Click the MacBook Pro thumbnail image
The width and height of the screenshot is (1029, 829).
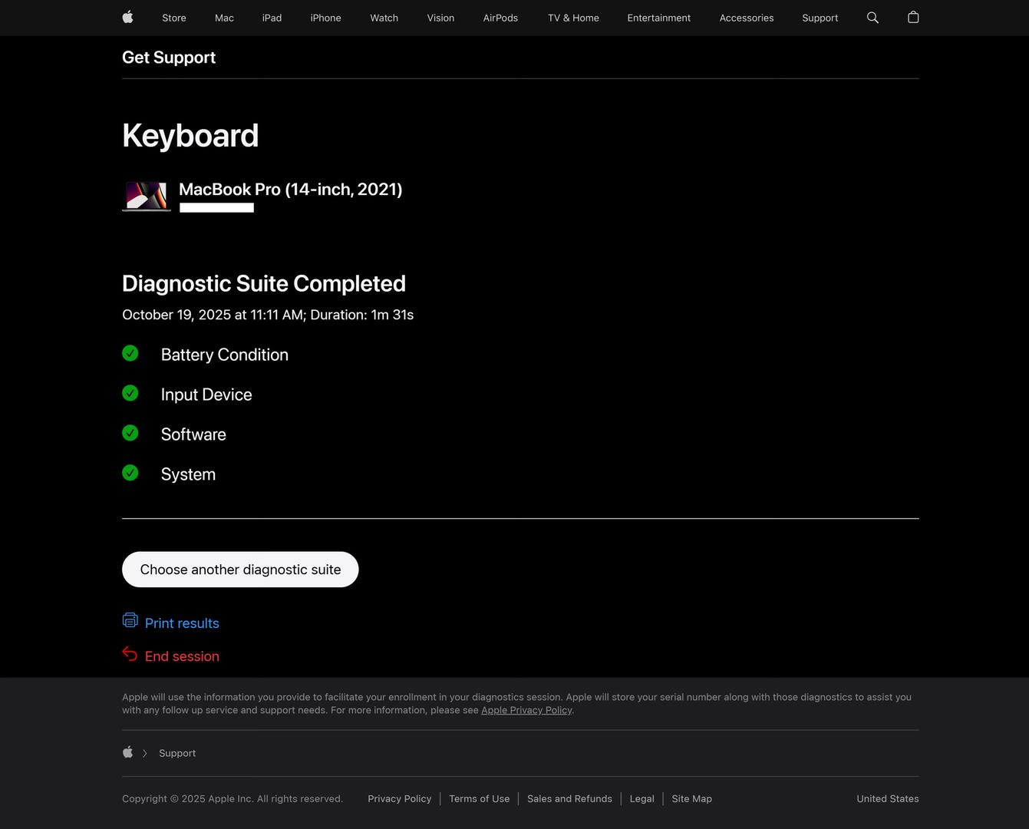coord(147,196)
